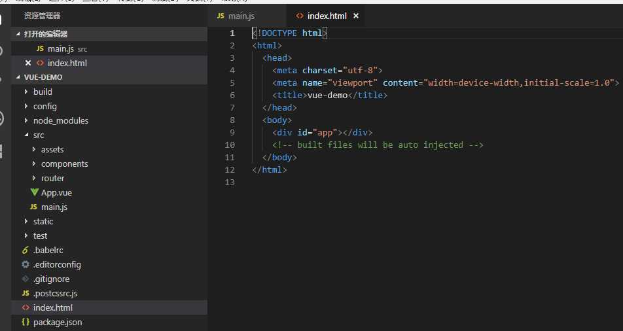Click the git icon beside .gitignore
Viewport: 623px width, 331px height.
pos(26,279)
